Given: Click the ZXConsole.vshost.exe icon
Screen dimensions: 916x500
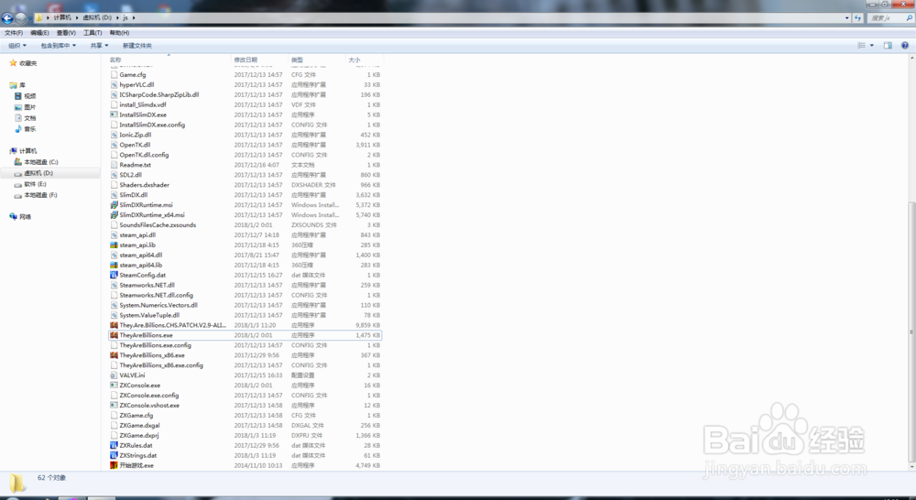Looking at the screenshot, I should coord(114,406).
